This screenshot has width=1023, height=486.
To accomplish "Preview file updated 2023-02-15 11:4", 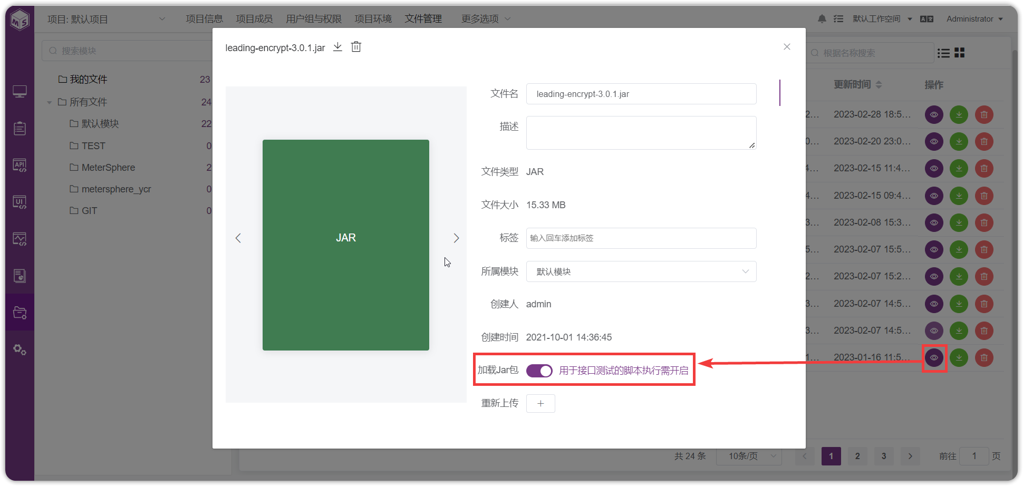I will 934,168.
